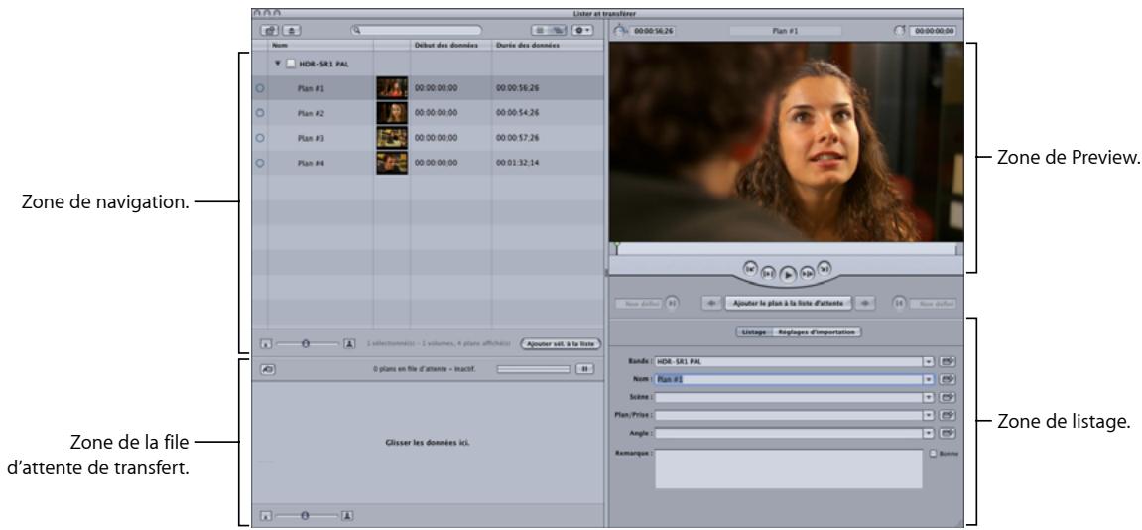Click the central Play button under preview
The height and width of the screenshot is (530, 1142).
(788, 275)
